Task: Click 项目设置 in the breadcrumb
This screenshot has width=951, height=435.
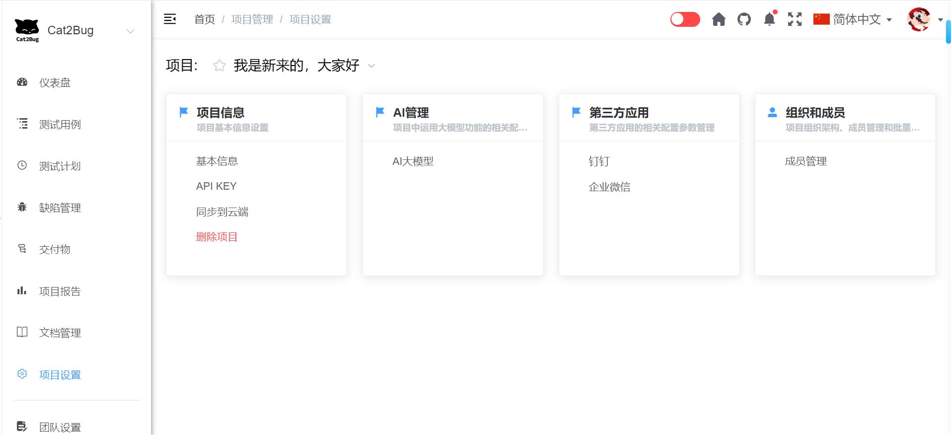Action: point(310,19)
